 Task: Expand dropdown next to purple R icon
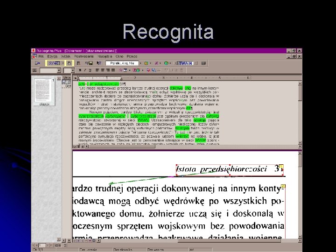coord(160,63)
